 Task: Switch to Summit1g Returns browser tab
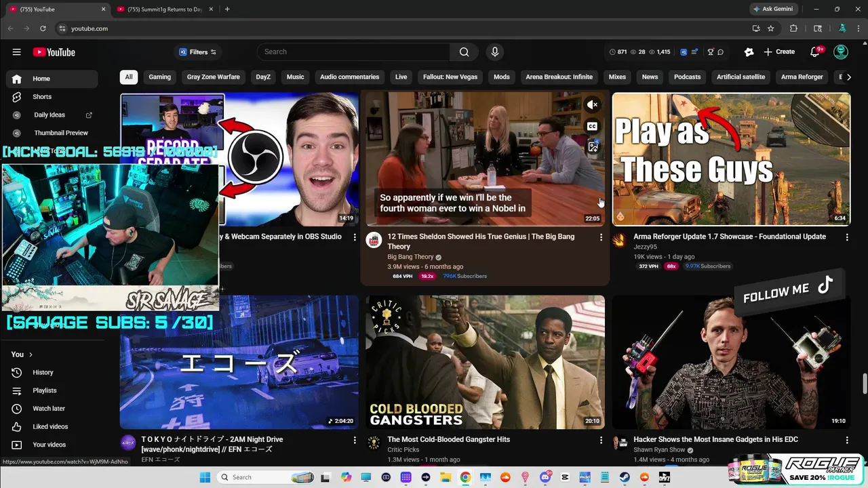165,9
